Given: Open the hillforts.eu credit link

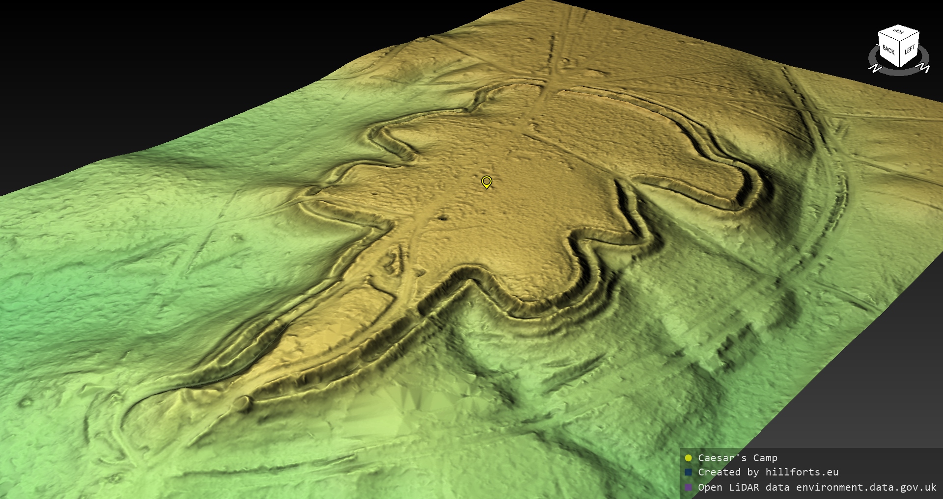Looking at the screenshot, I should [802, 472].
